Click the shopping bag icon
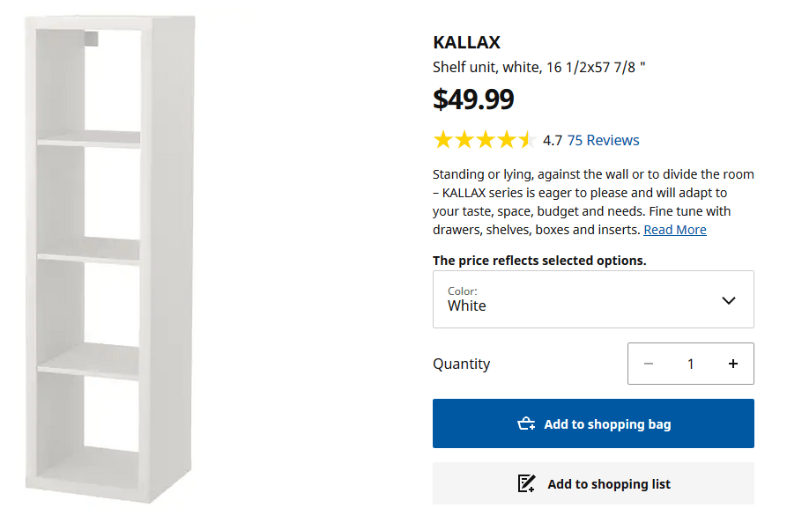 [526, 424]
